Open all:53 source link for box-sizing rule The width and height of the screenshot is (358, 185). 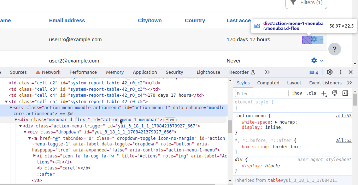pos(344,141)
